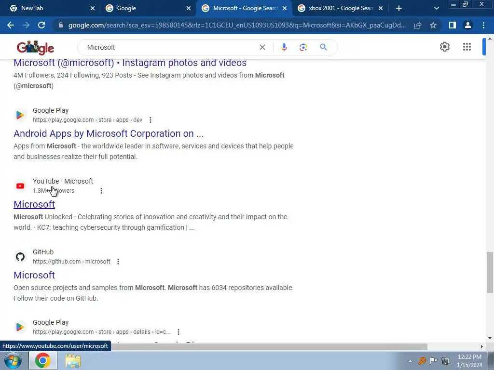Open the Google apps grid
The height and width of the screenshot is (370, 494).
467,47
